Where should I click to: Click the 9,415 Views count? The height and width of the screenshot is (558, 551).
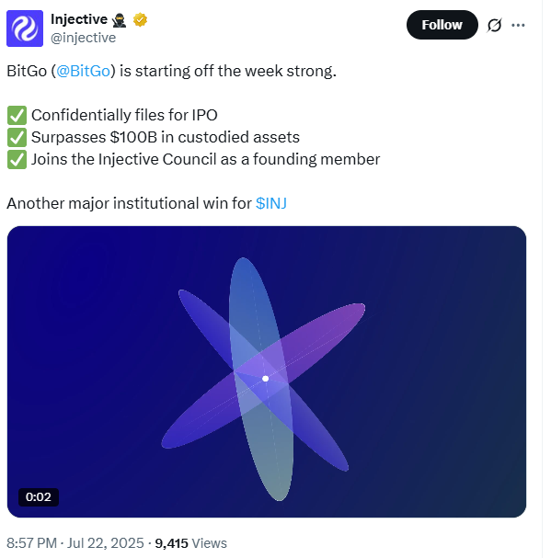point(191,543)
